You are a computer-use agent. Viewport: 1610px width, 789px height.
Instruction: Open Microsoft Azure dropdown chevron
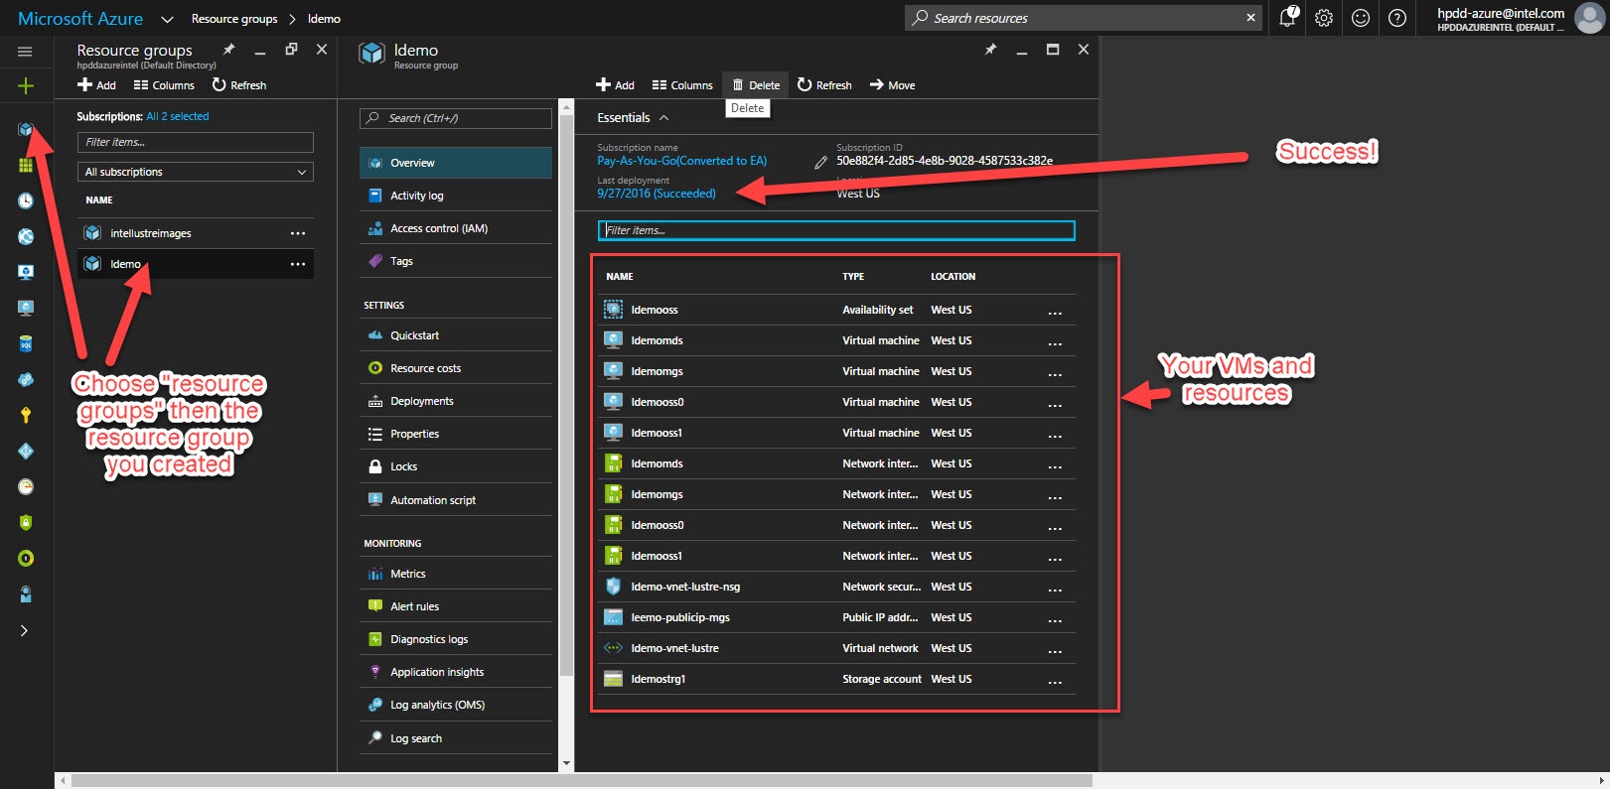167,19
